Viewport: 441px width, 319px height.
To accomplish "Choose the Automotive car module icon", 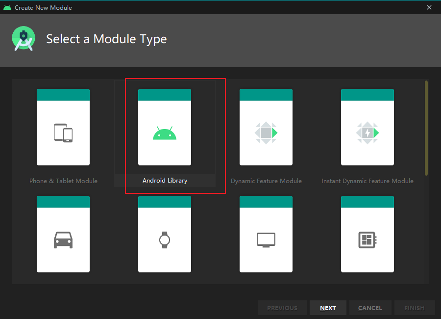I will [x=63, y=240].
